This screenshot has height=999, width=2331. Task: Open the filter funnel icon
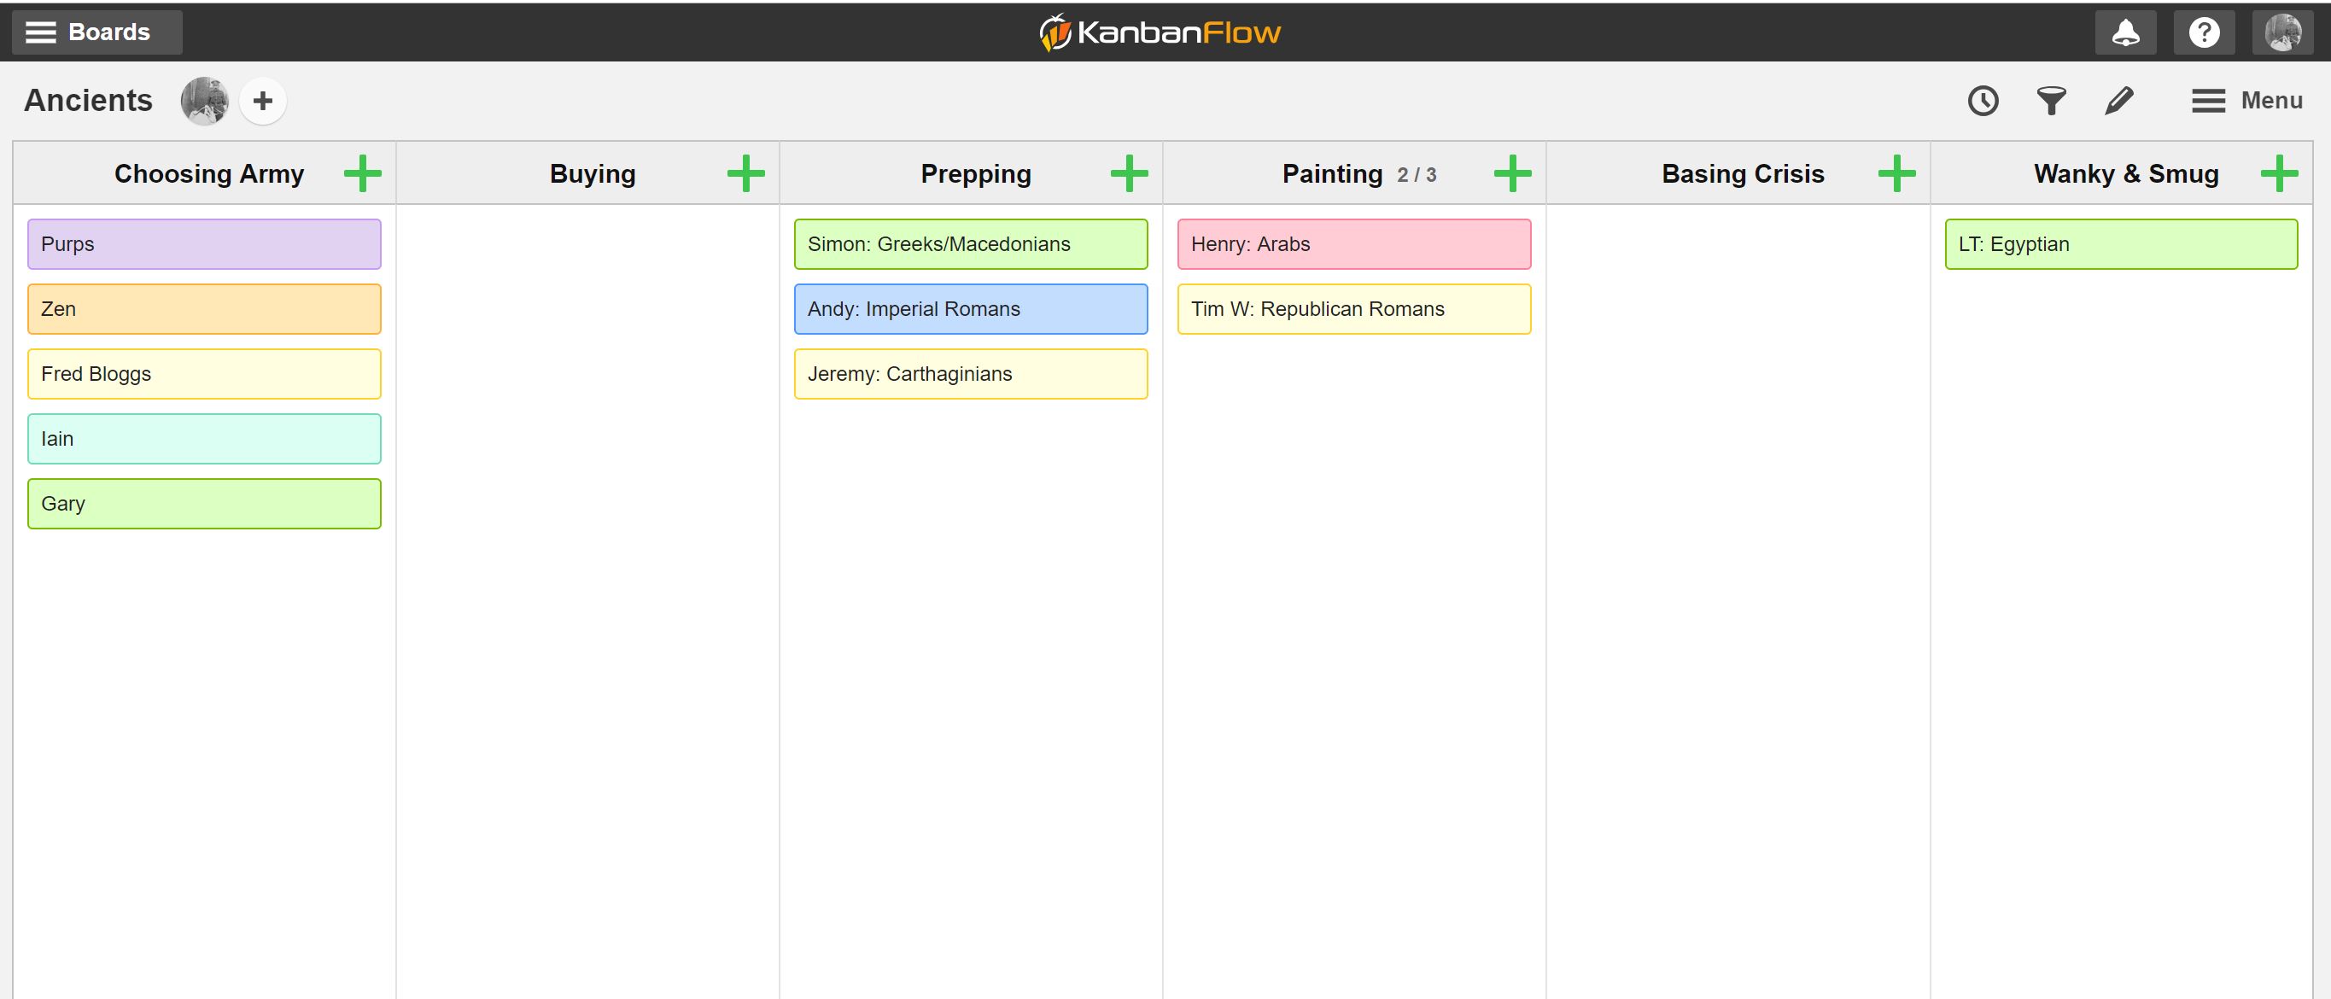point(2050,101)
